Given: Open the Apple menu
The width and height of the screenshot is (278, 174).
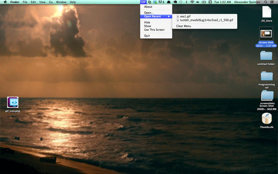Looking at the screenshot, I should tap(5, 2).
